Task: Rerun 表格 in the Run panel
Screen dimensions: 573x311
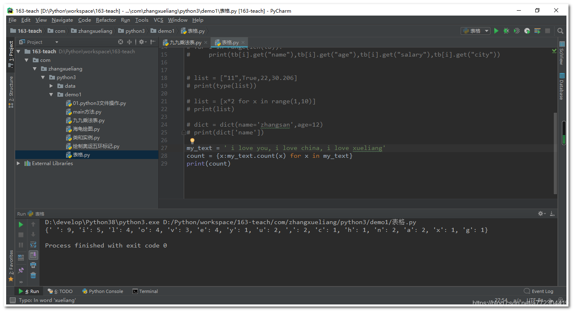Action: pos(21,225)
